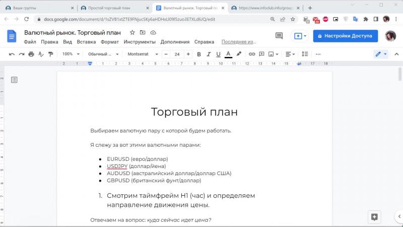Switch to the 'Ваши группы' tab
403x227 pixels.
(x=40, y=8)
